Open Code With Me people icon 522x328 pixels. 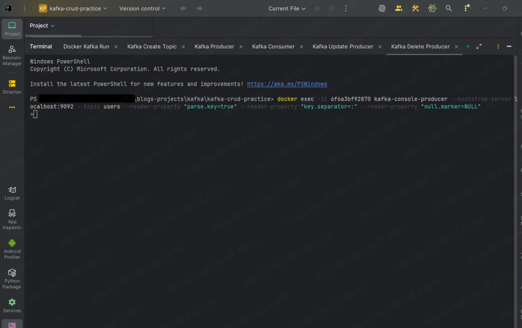pos(399,8)
